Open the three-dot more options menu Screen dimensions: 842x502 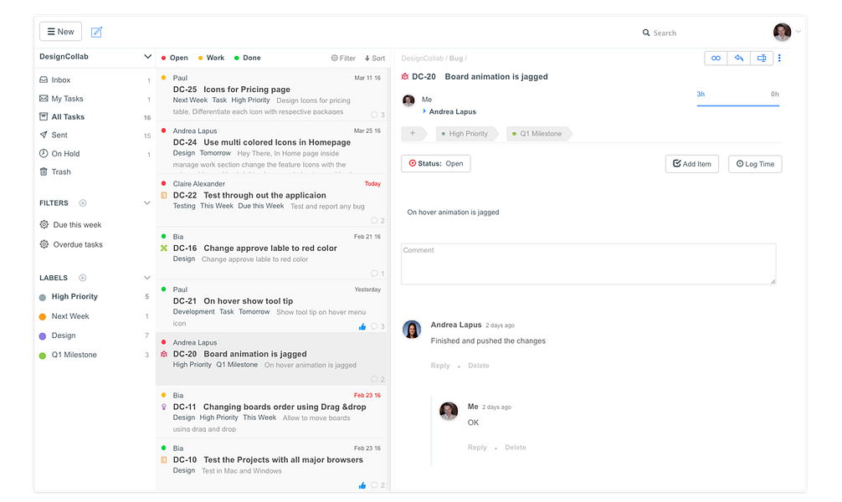pos(779,58)
